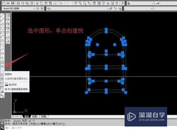Click Make Object's Layer Current icon
This screenshot has width=177, height=130.
(111, 8)
